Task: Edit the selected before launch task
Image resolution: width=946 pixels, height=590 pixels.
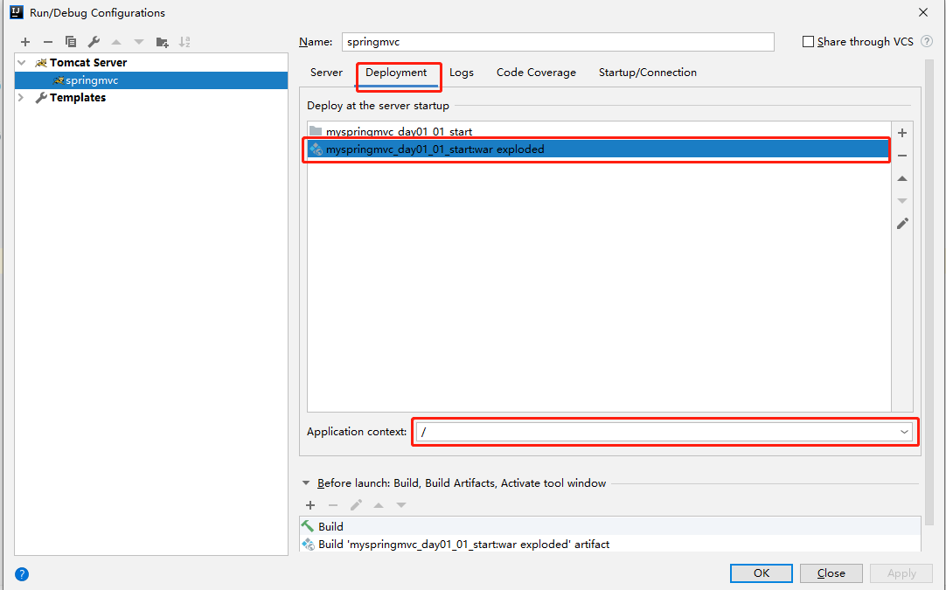Action: pyautogui.click(x=356, y=505)
